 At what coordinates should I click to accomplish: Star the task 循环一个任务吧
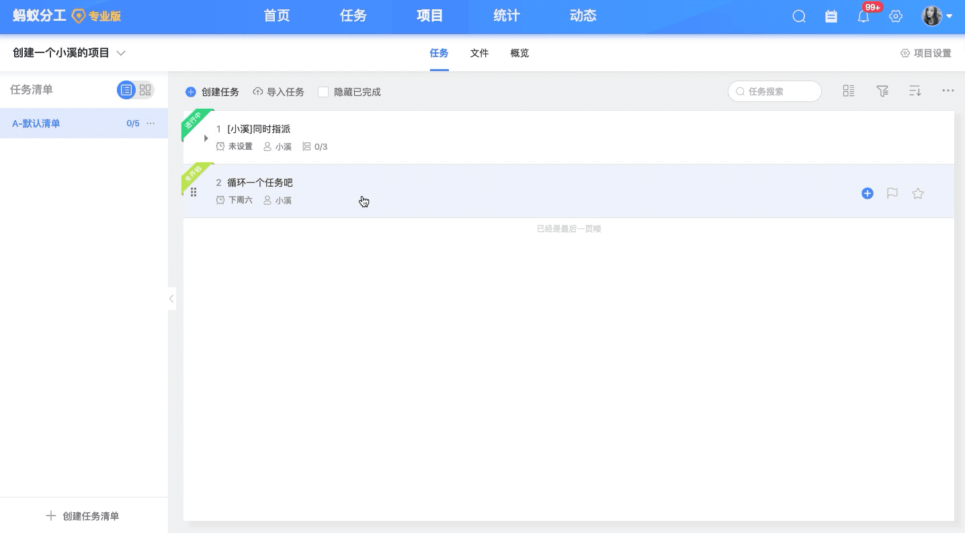point(918,193)
